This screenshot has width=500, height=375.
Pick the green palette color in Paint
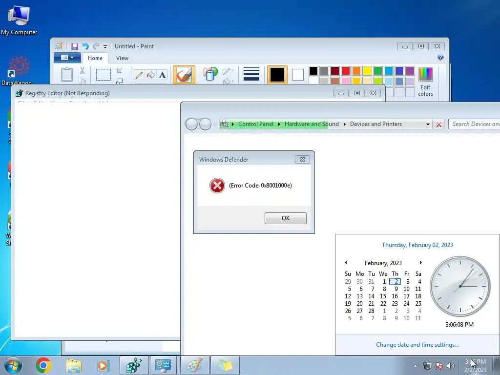pos(378,70)
